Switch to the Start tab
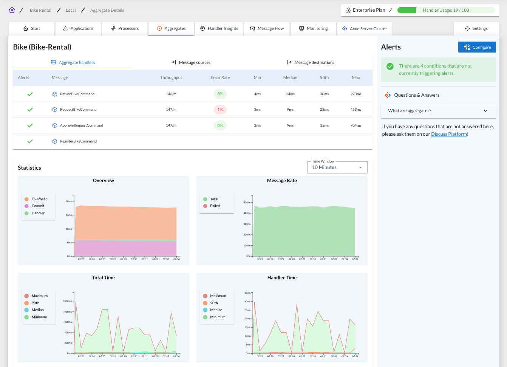The height and width of the screenshot is (367, 507). 32,28
